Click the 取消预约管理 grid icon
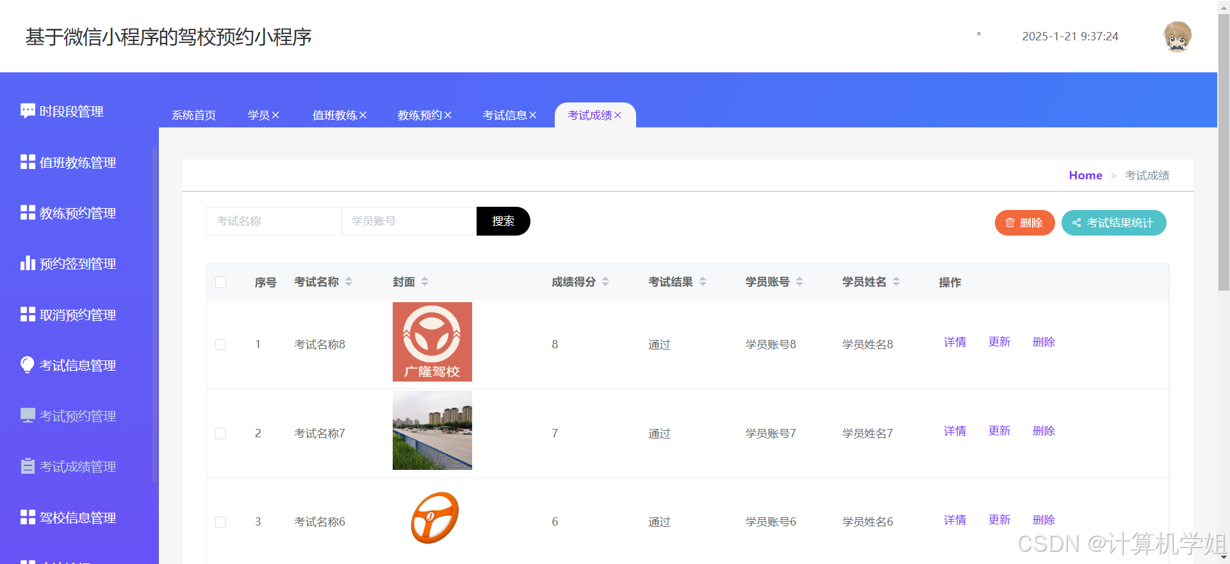Screen dimensions: 1230x564 (x=28, y=314)
